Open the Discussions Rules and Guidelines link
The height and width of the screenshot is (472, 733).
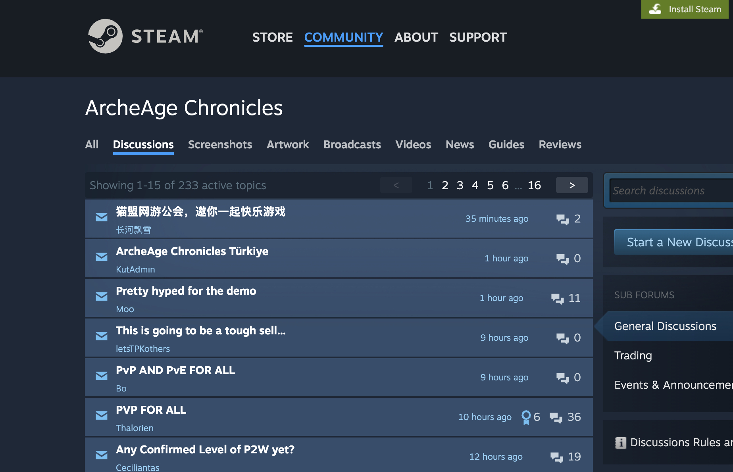click(x=681, y=443)
